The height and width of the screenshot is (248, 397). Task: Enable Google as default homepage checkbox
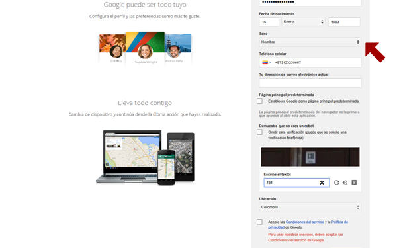(259, 101)
